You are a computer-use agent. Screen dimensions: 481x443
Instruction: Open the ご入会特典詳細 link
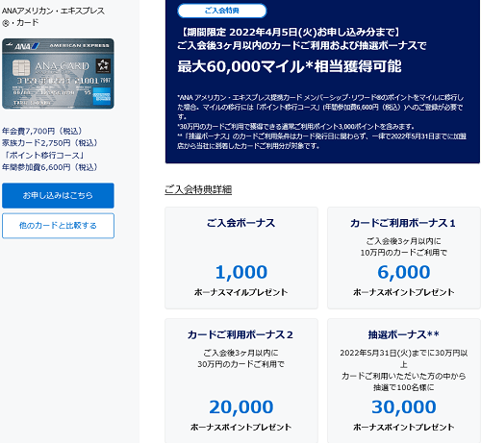tap(198, 189)
